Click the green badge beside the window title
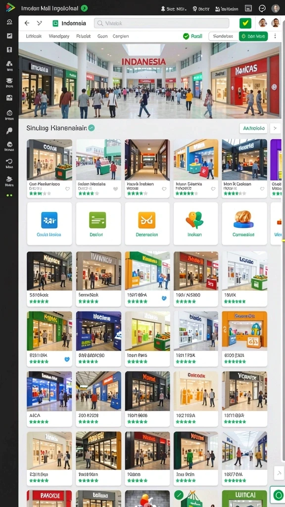285x507 pixels. click(84, 8)
